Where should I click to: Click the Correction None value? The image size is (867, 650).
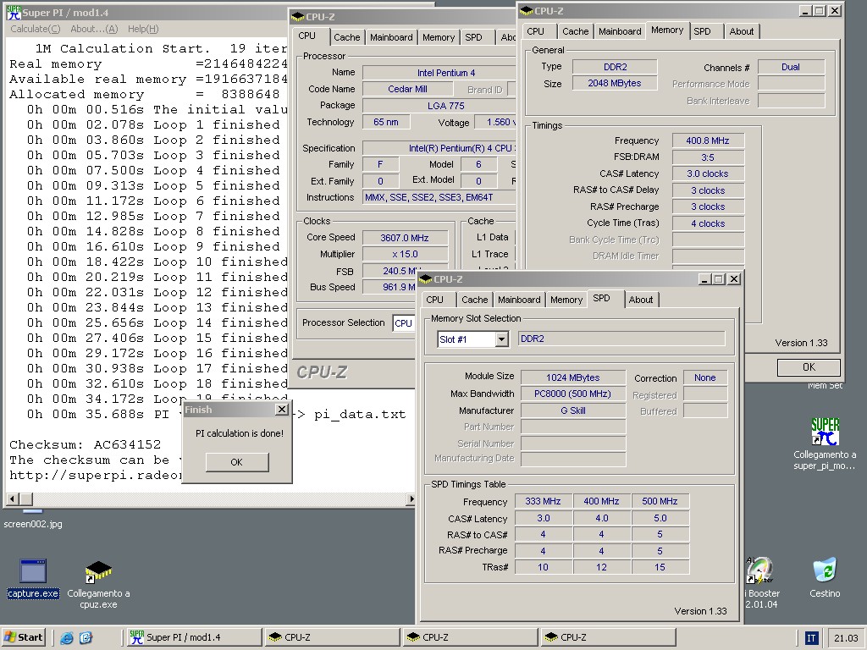[705, 377]
